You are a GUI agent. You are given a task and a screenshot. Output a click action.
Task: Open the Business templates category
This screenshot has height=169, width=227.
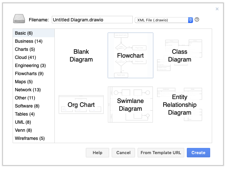(x=28, y=41)
